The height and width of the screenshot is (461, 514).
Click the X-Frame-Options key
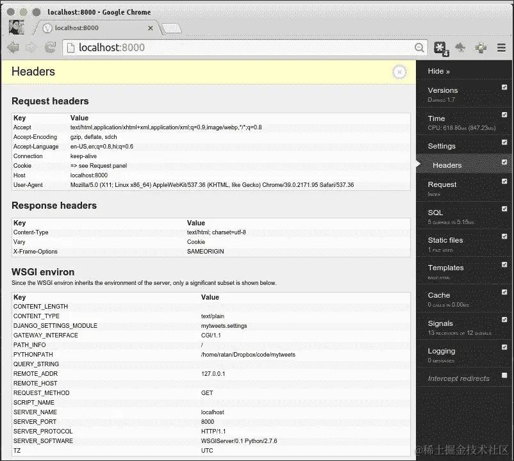[35, 252]
